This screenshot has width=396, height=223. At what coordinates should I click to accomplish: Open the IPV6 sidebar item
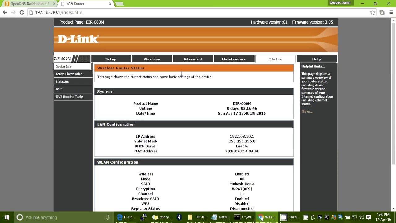pos(73,89)
